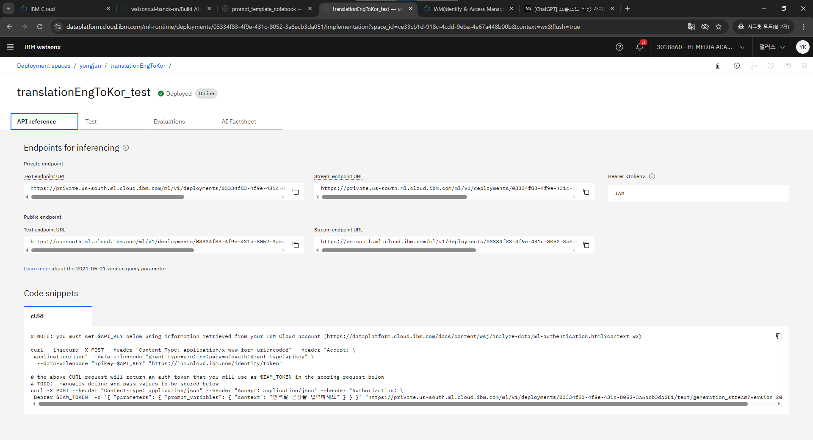Open the translationEngToKor breadcrumb link
The height and width of the screenshot is (440, 813).
138,66
